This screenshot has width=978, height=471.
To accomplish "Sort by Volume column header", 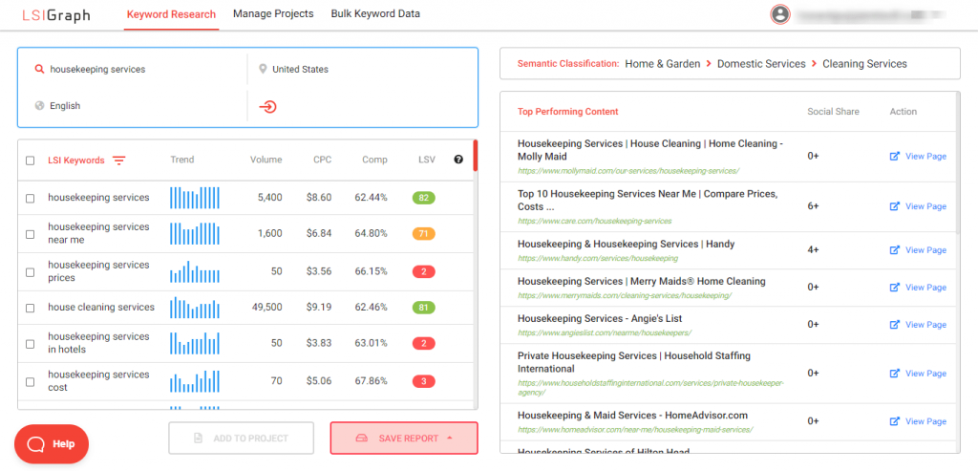I will pos(266,160).
